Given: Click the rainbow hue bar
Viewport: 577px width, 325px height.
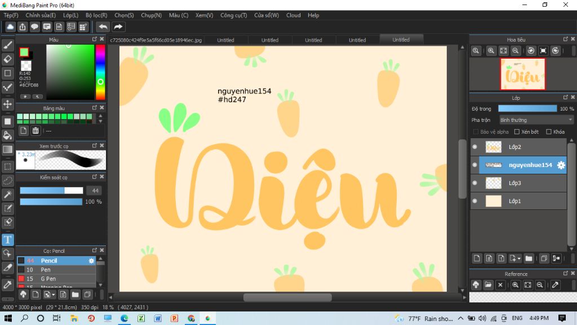Looking at the screenshot, I should click(100, 72).
